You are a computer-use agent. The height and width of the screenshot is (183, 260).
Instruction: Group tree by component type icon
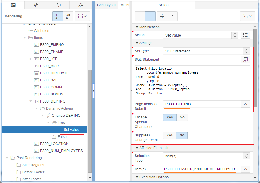click(68, 16)
